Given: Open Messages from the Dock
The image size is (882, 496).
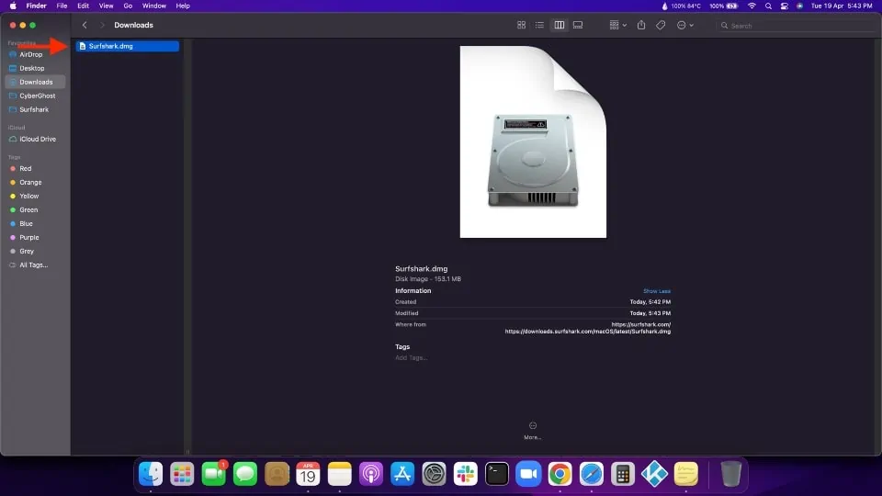Looking at the screenshot, I should pyautogui.click(x=245, y=474).
